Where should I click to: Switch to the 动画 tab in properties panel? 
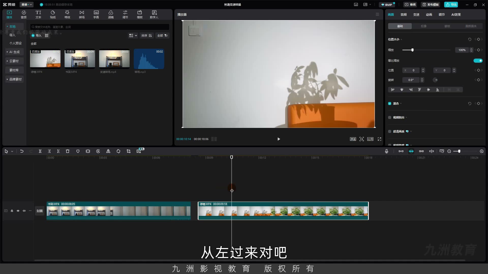pos(429,14)
